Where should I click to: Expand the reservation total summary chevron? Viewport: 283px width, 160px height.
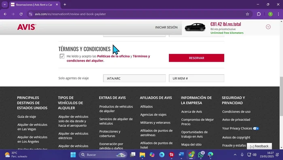268,27
